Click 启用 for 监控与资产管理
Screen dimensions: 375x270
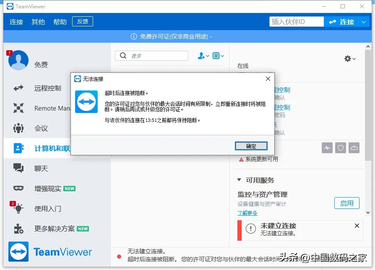tap(346, 203)
